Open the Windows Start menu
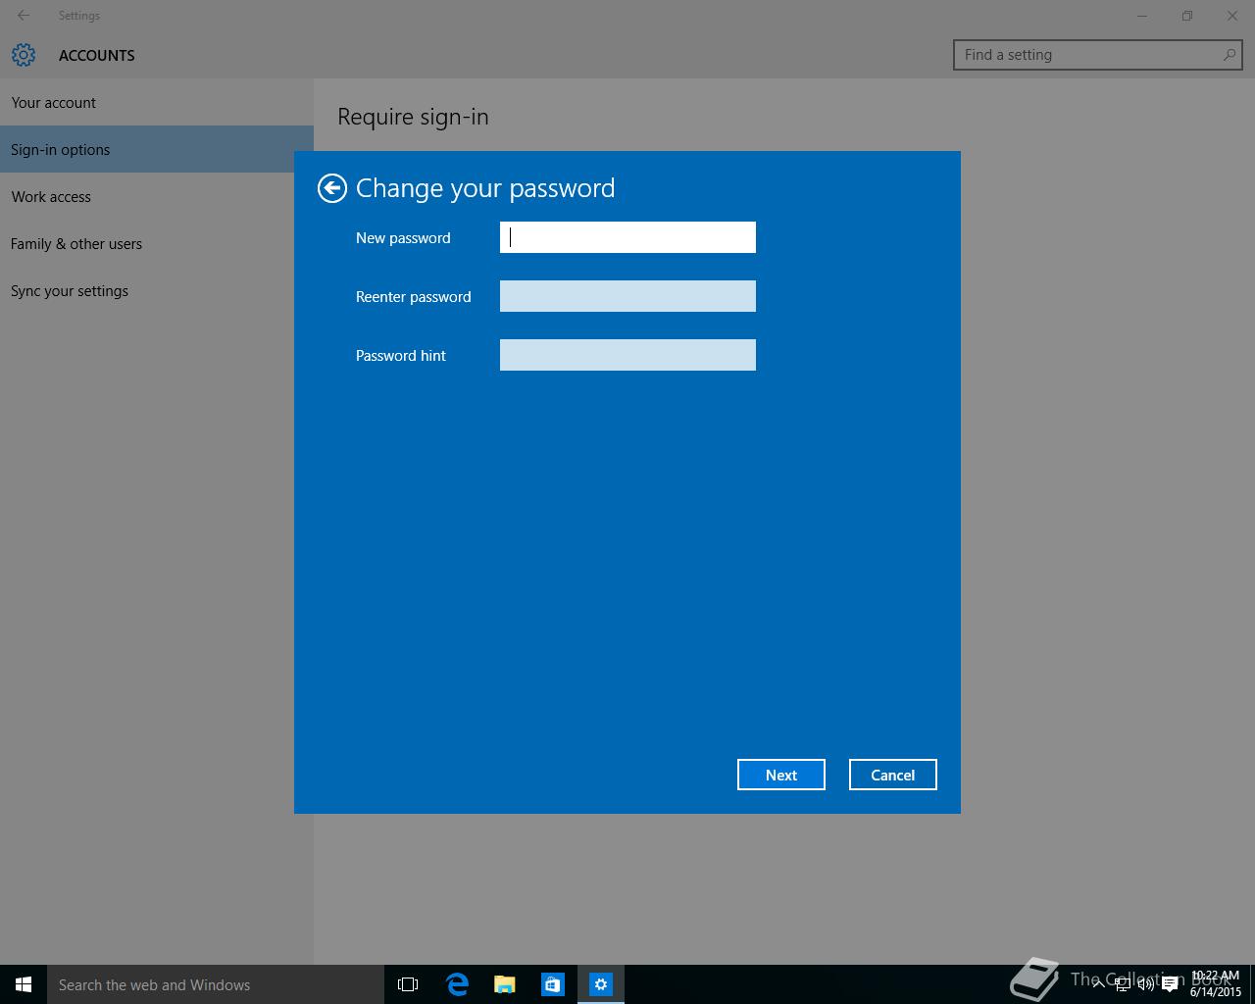 (24, 984)
